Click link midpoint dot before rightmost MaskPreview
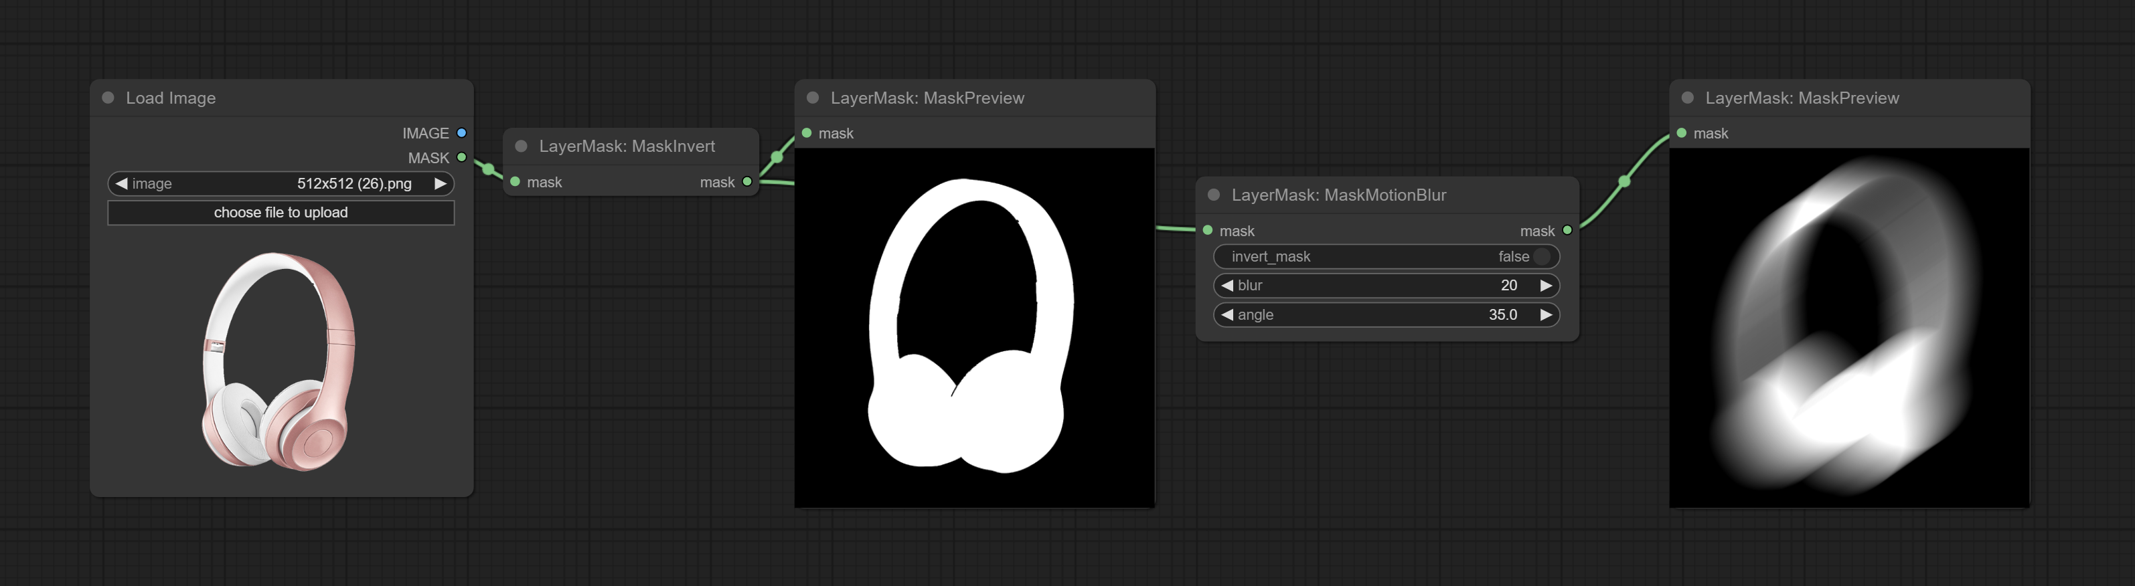This screenshot has height=586, width=2135. tap(1624, 181)
